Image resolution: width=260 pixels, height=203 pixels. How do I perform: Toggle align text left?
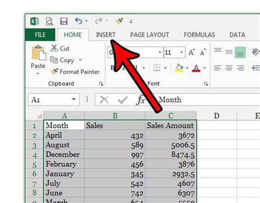[x=218, y=68]
